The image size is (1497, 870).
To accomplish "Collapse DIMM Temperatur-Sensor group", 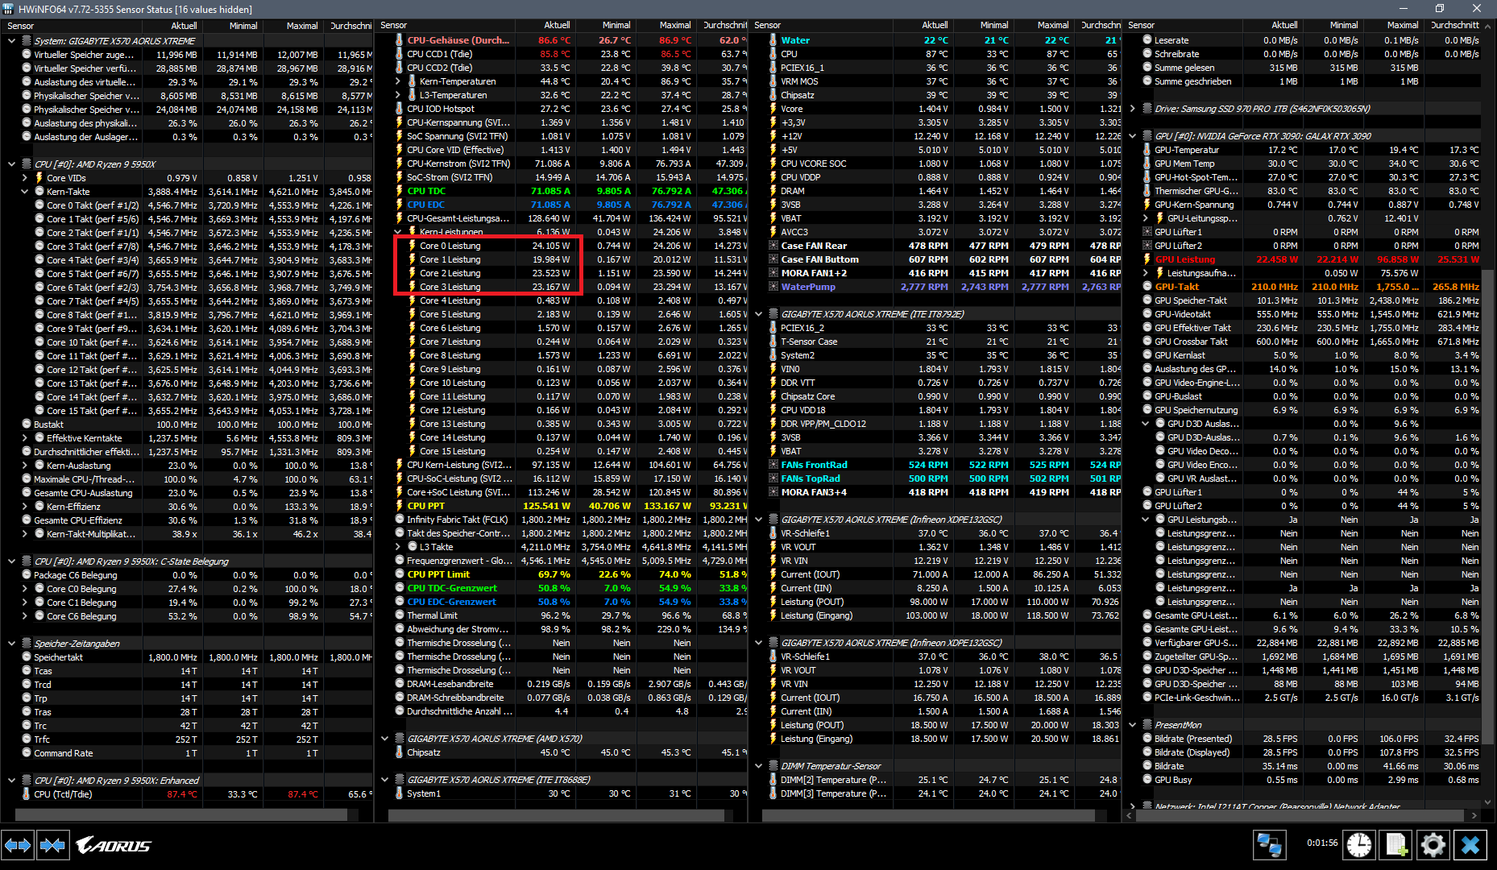I will [759, 766].
